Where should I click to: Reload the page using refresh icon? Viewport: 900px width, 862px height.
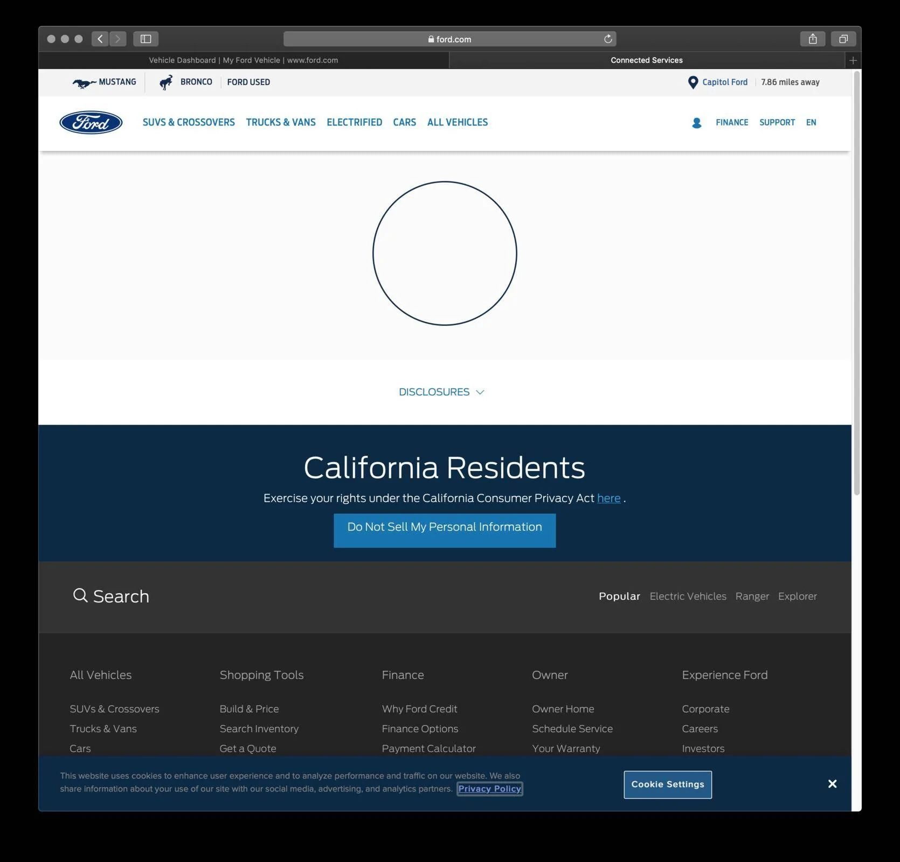pyautogui.click(x=608, y=39)
